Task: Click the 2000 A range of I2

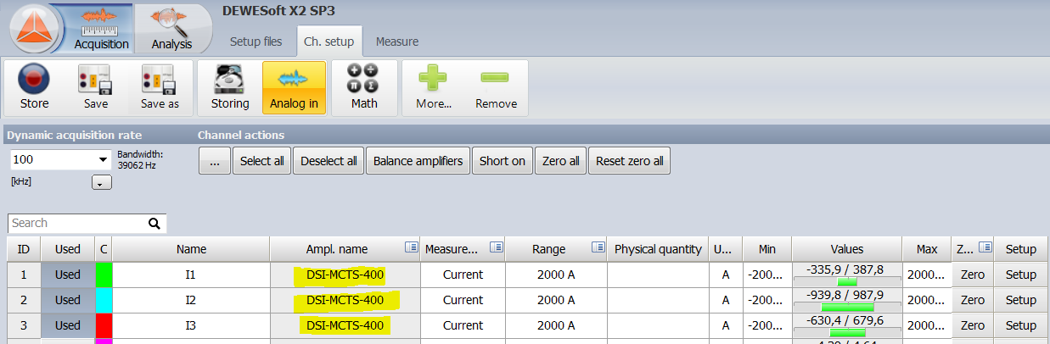Action: pos(556,300)
